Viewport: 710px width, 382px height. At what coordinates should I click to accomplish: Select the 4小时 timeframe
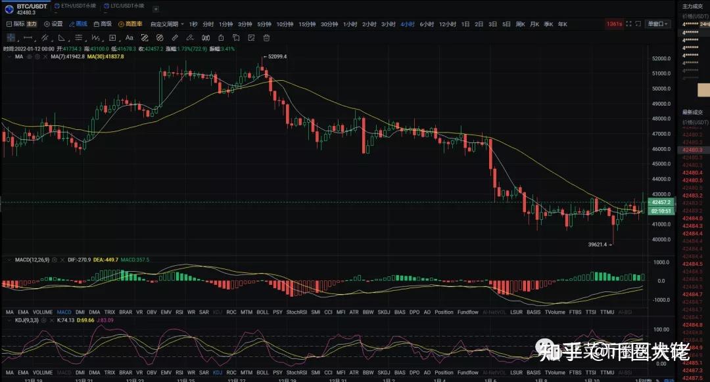[408, 24]
